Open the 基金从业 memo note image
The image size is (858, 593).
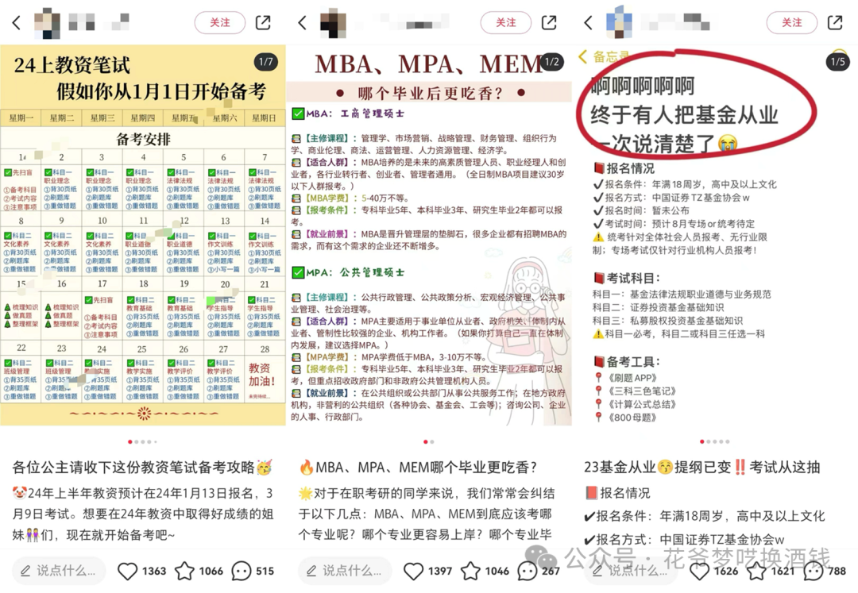pyautogui.click(x=715, y=236)
